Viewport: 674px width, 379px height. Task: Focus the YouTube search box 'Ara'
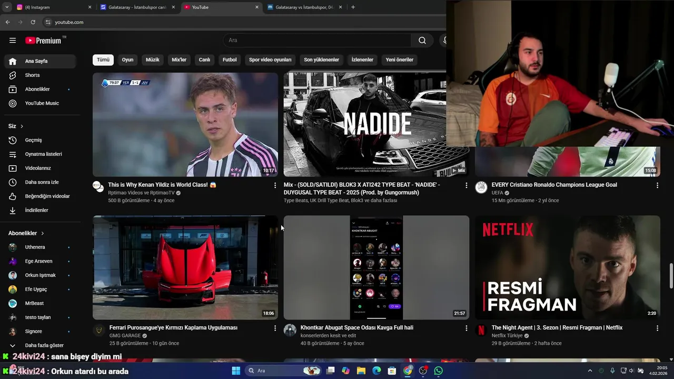click(318, 41)
